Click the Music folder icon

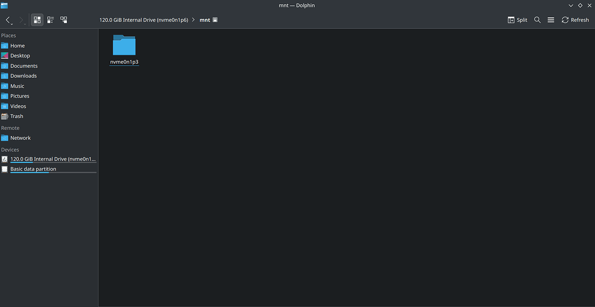coord(5,86)
